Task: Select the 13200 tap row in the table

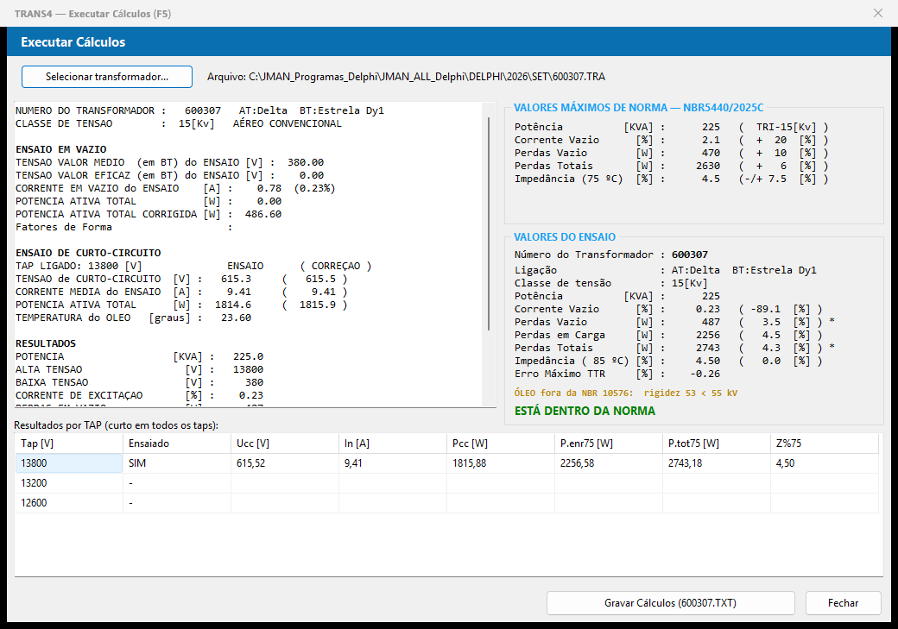Action: tap(446, 483)
